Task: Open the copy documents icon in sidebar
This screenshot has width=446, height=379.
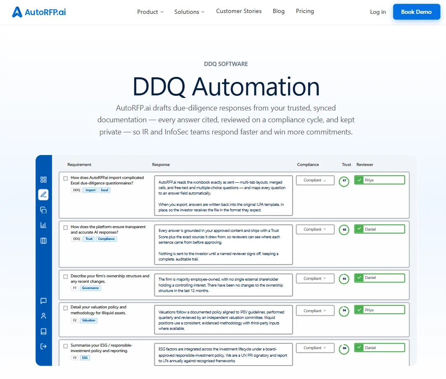Action: click(x=44, y=210)
